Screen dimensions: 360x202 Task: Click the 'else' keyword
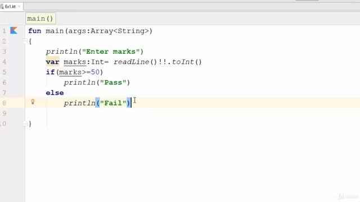tap(55, 93)
